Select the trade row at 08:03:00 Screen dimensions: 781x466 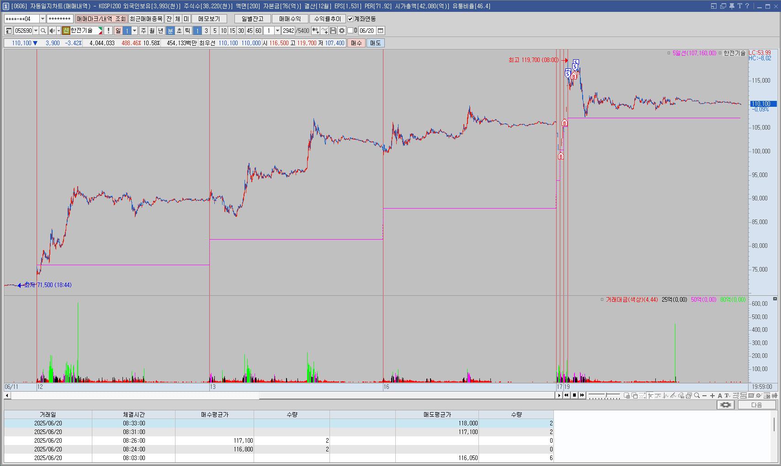point(279,458)
